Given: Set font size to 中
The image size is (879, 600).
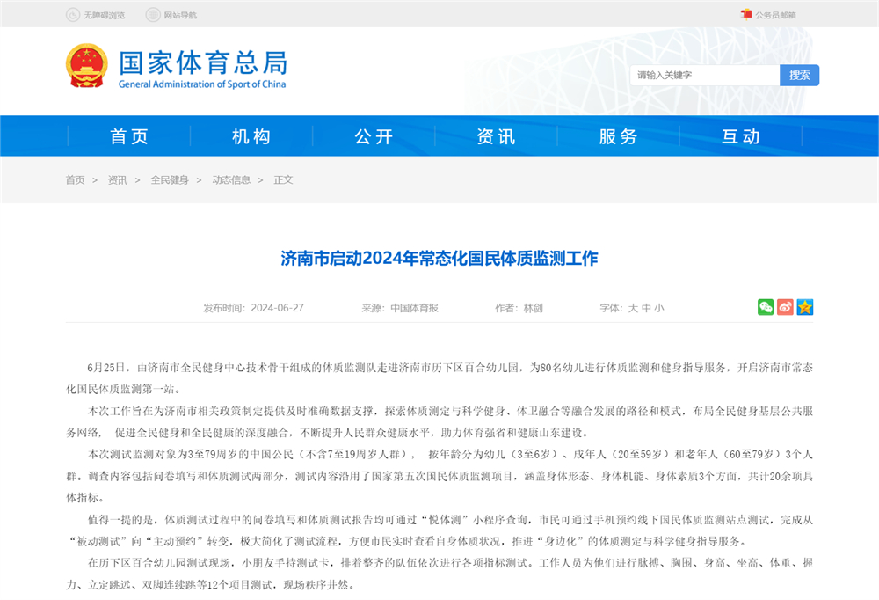Looking at the screenshot, I should click(x=646, y=308).
